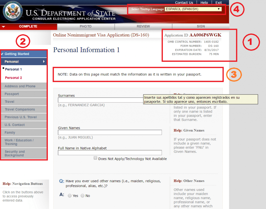
Task: Expand the Personal section arrow
Action: (44, 62)
